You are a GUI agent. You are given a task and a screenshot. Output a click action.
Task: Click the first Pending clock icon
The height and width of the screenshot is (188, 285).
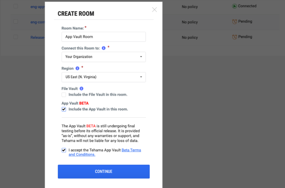tap(235, 22)
